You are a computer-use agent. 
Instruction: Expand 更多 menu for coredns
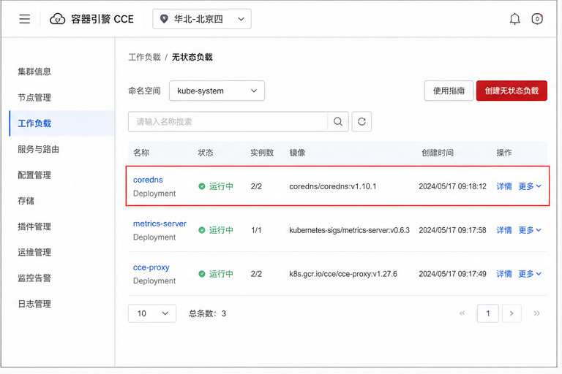click(530, 186)
